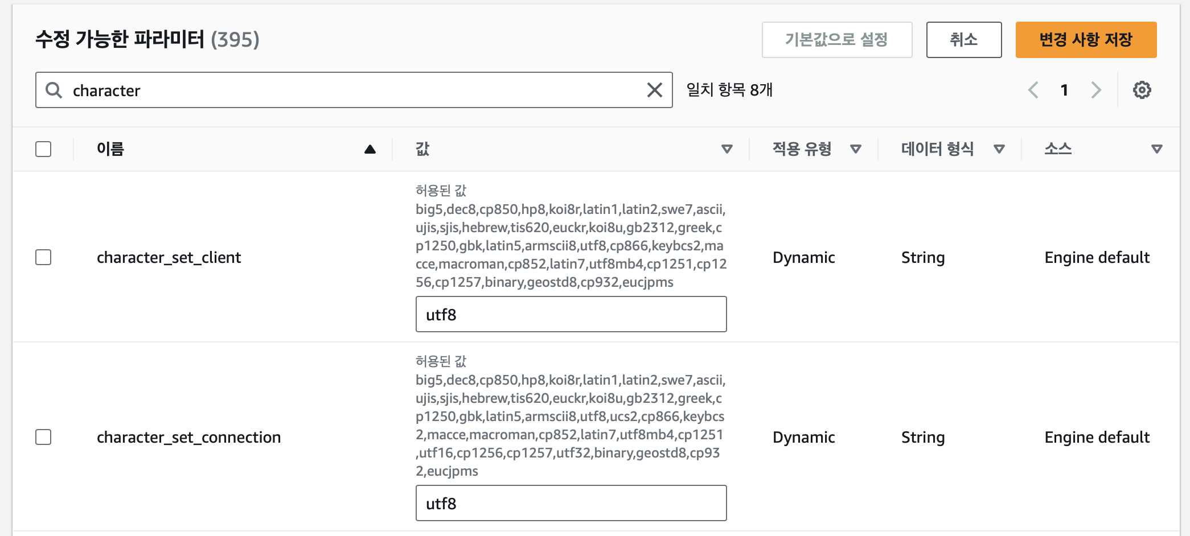
Task: Click String in character_set_client row
Action: pos(923,257)
